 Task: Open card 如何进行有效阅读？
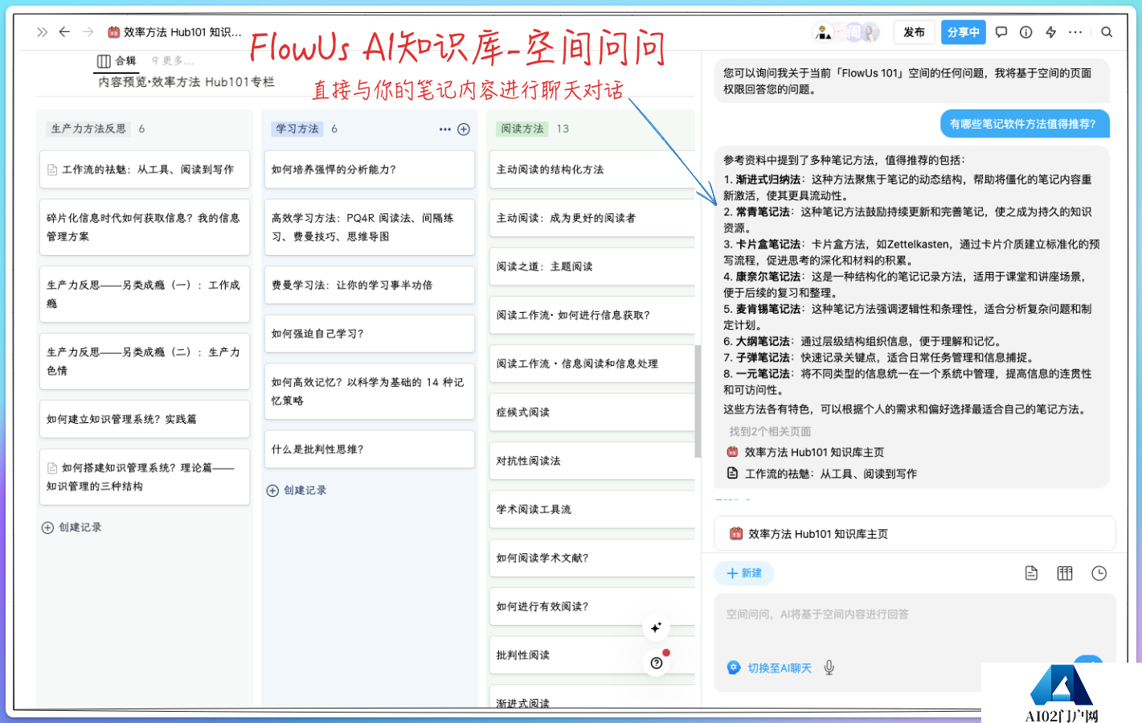(x=592, y=606)
